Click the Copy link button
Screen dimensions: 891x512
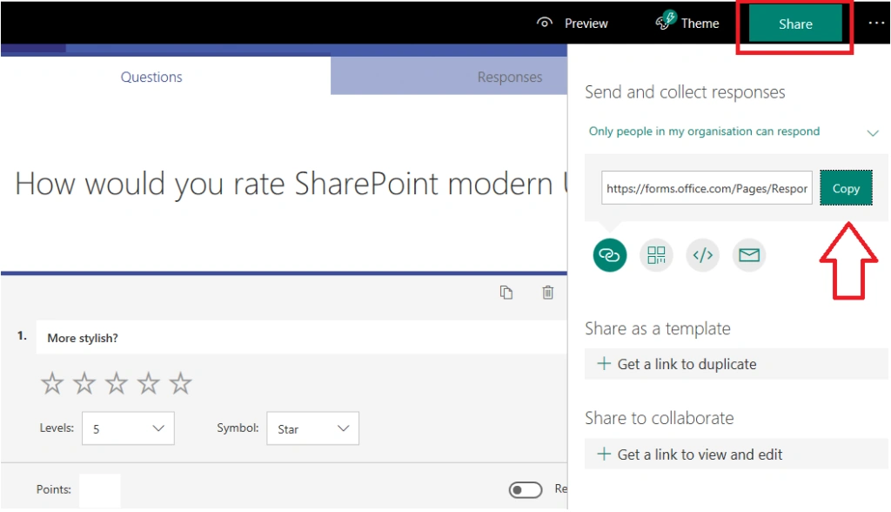point(846,188)
